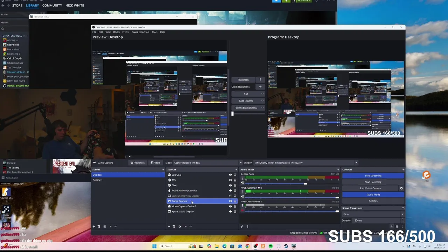
Task: Open virtual camera settings gear icon
Action: coord(401,188)
